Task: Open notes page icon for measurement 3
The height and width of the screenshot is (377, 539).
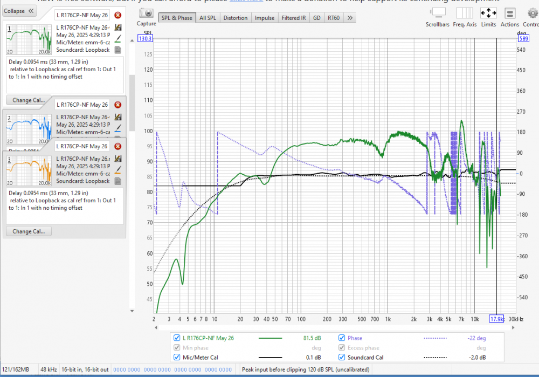Action: point(118,181)
